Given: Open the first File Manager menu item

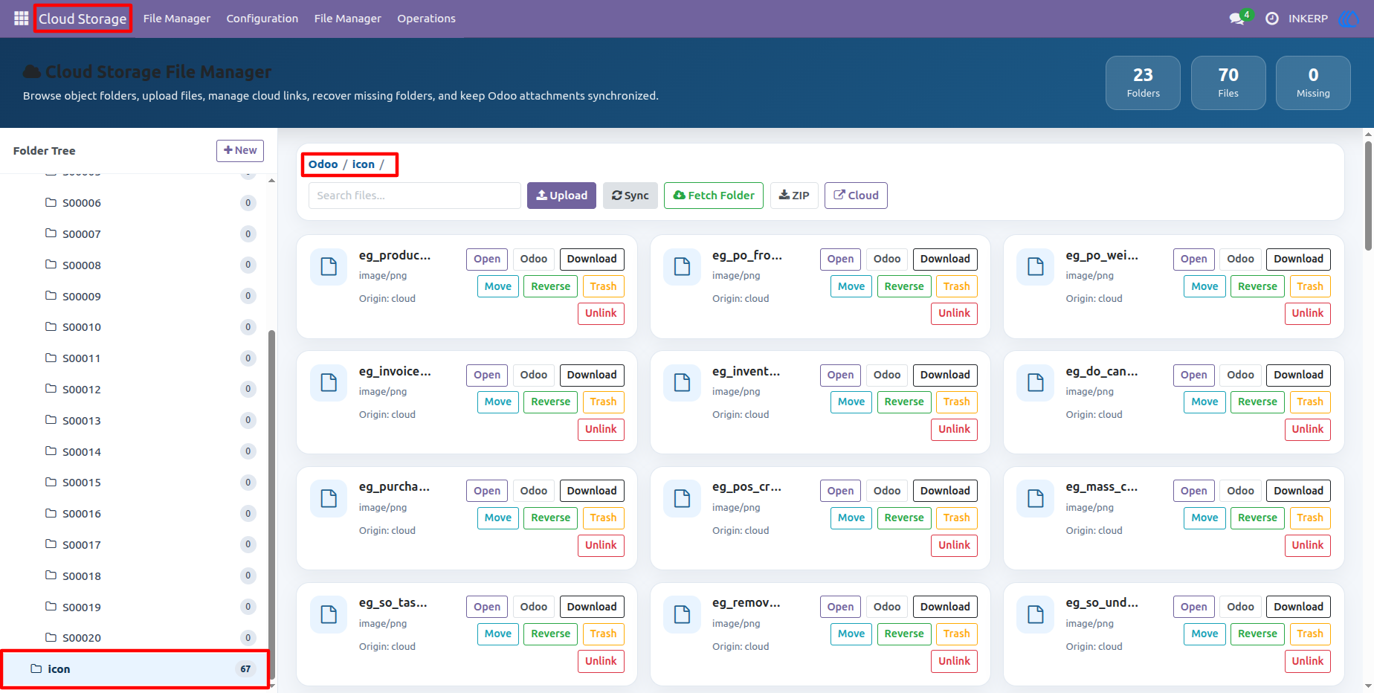Looking at the screenshot, I should 177,19.
